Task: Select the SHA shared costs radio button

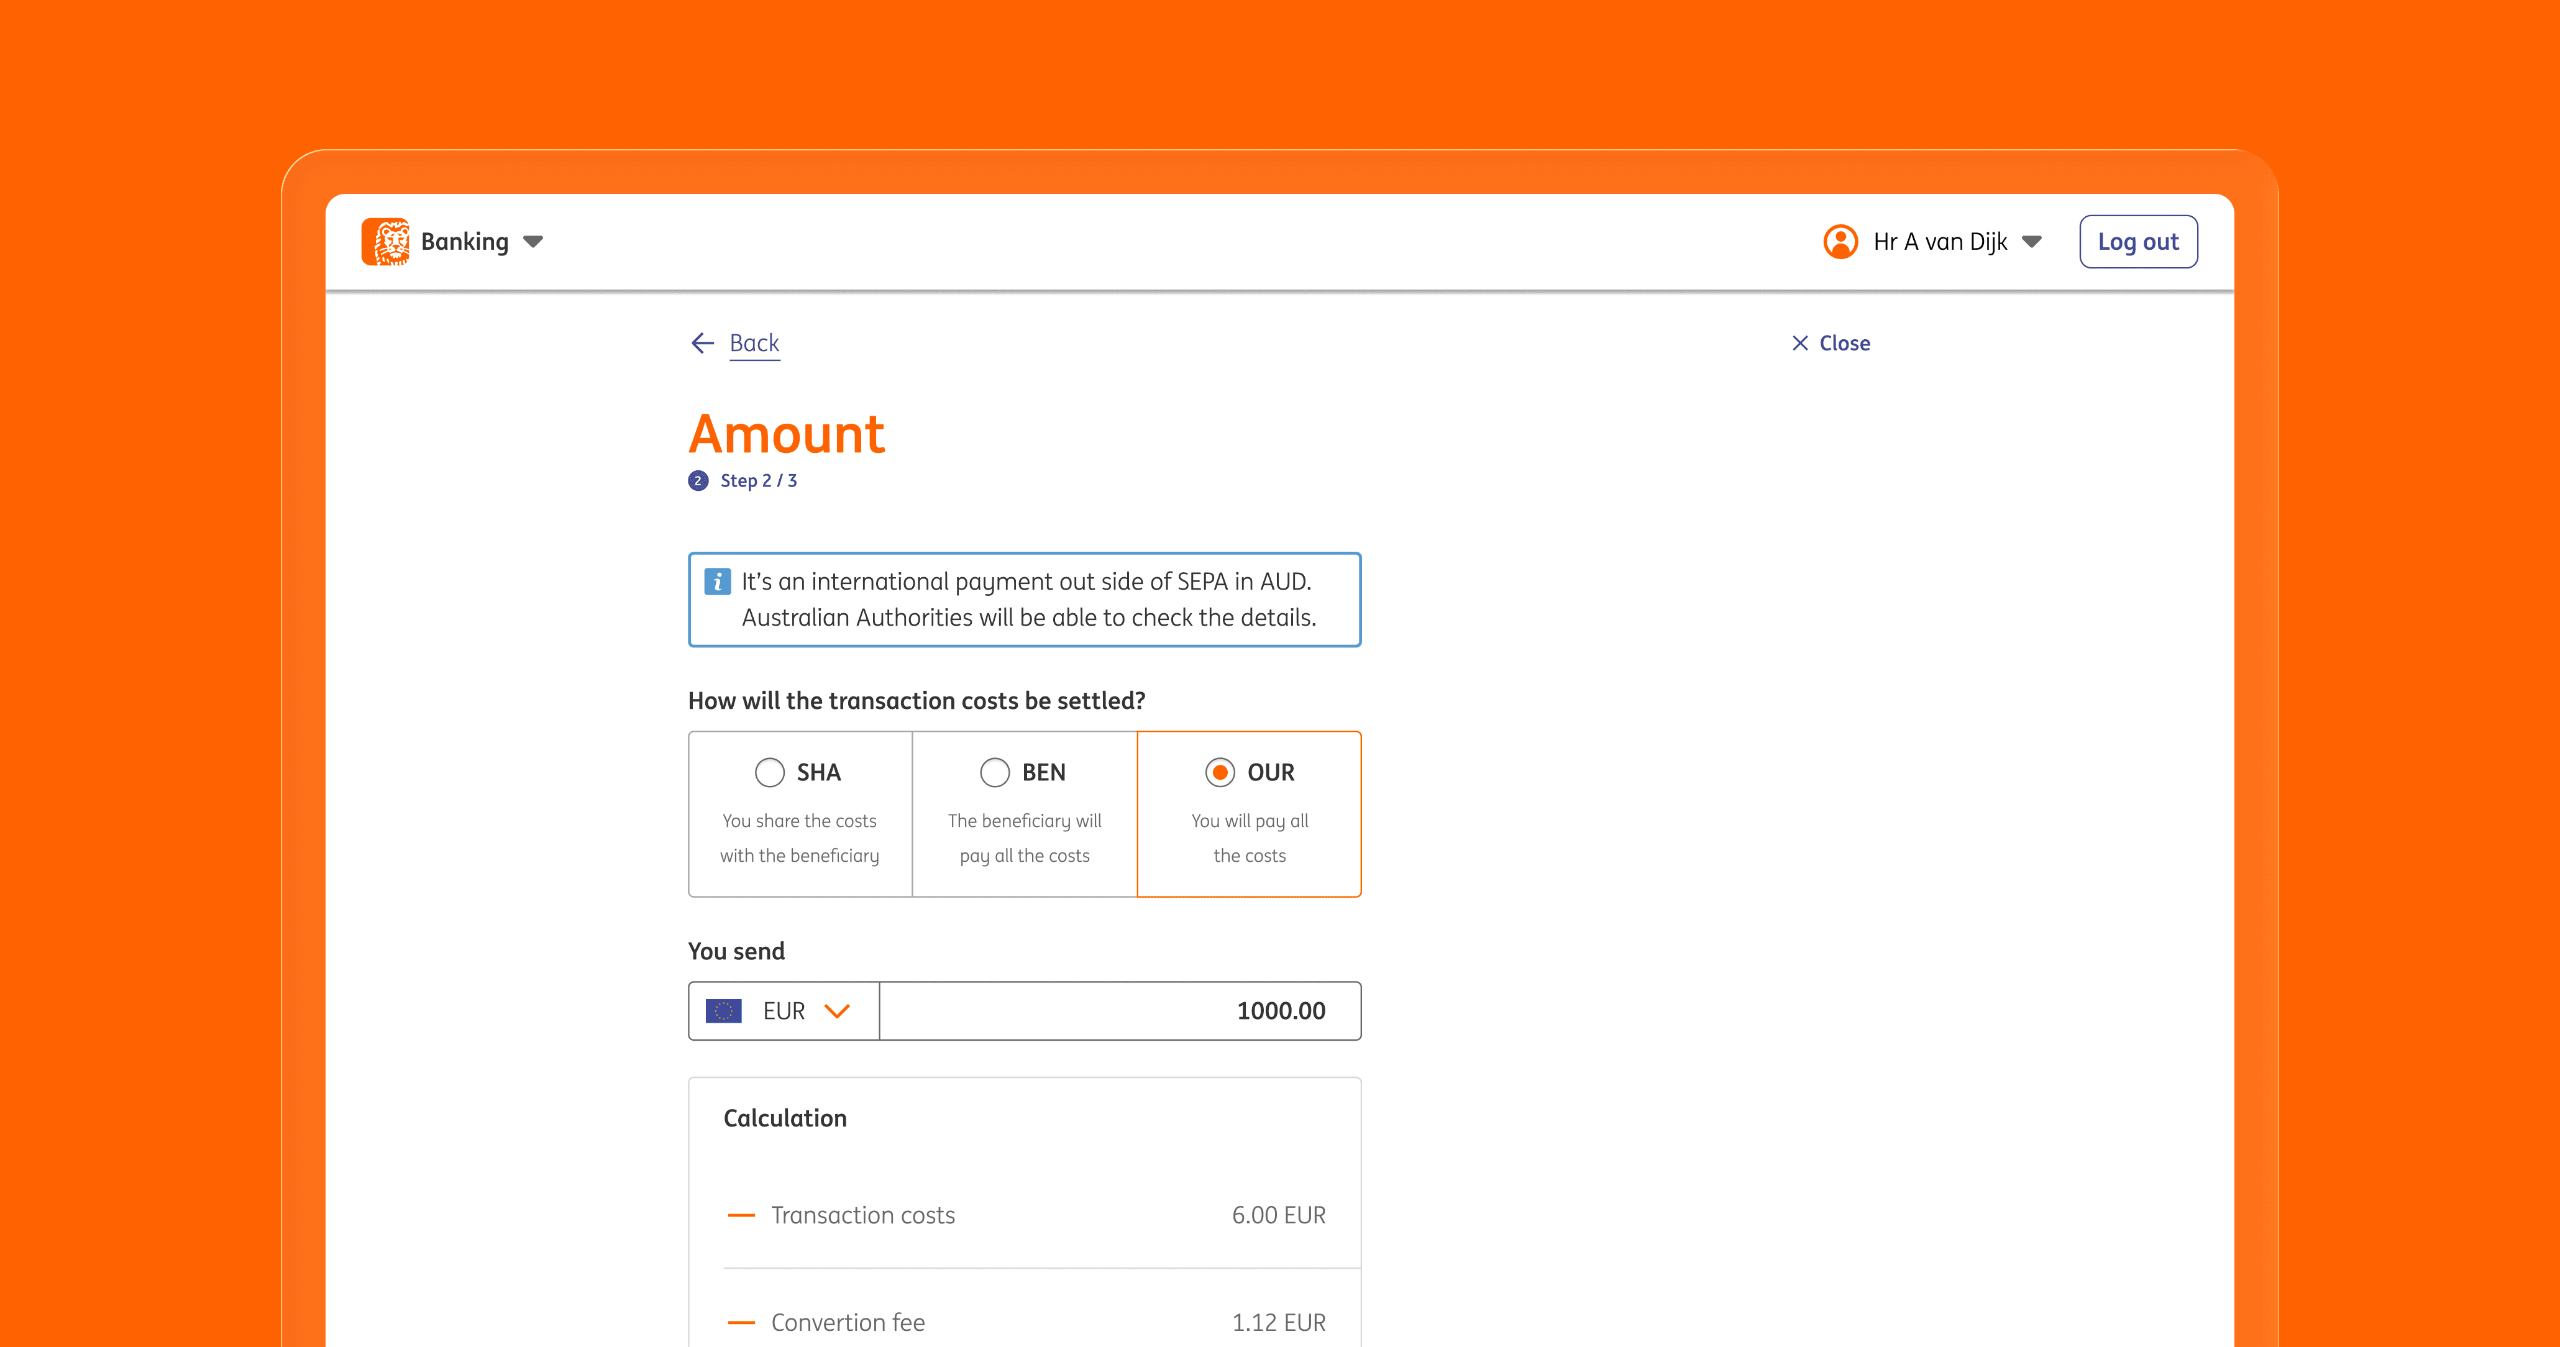Action: coord(770,772)
